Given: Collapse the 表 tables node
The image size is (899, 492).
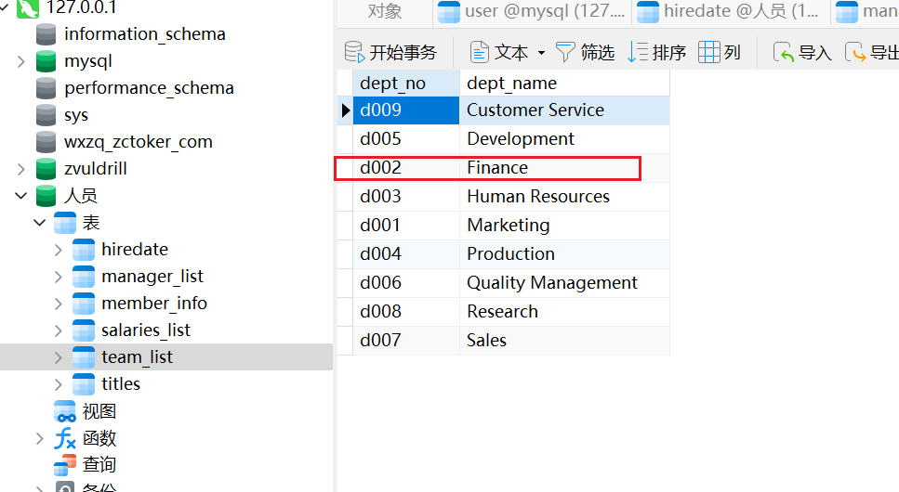Looking at the screenshot, I should pyautogui.click(x=40, y=223).
